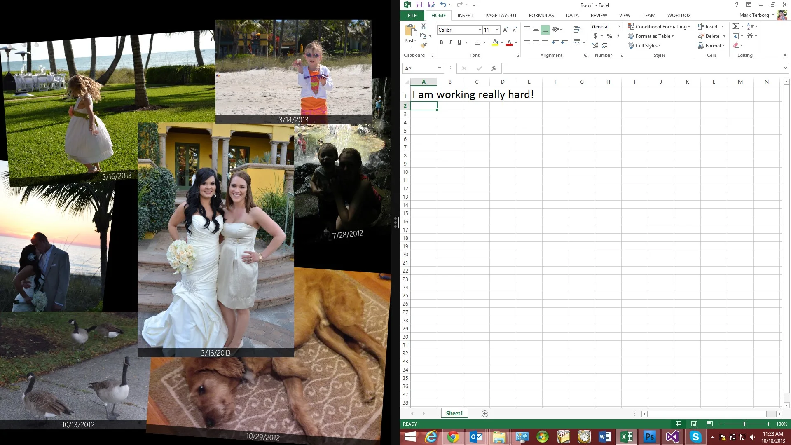Add a new sheet with plus icon
Screen dimensions: 791x445
[485, 414]
